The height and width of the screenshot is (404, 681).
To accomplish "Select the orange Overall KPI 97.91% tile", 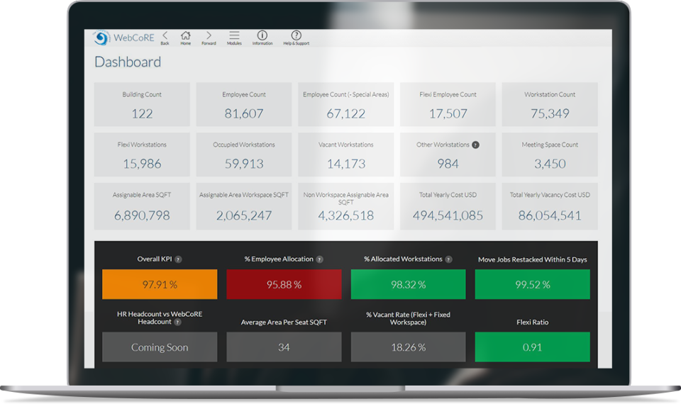I will pos(160,284).
